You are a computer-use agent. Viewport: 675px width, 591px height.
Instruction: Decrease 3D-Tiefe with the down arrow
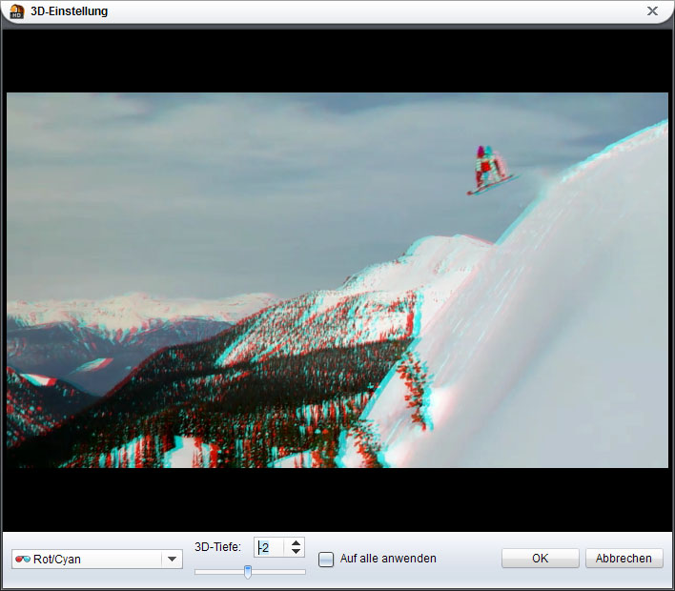point(296,553)
